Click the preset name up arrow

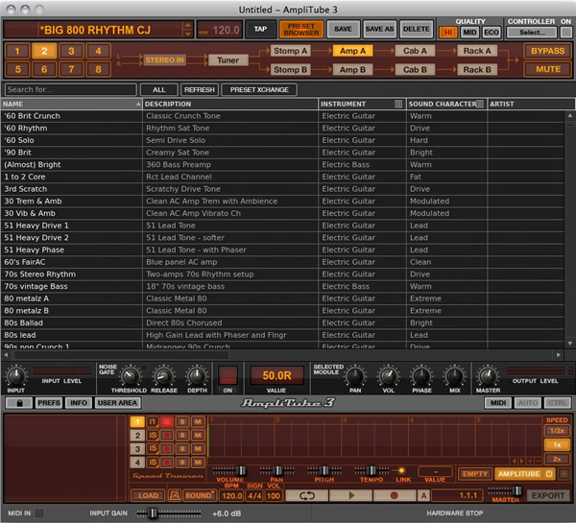188,26
